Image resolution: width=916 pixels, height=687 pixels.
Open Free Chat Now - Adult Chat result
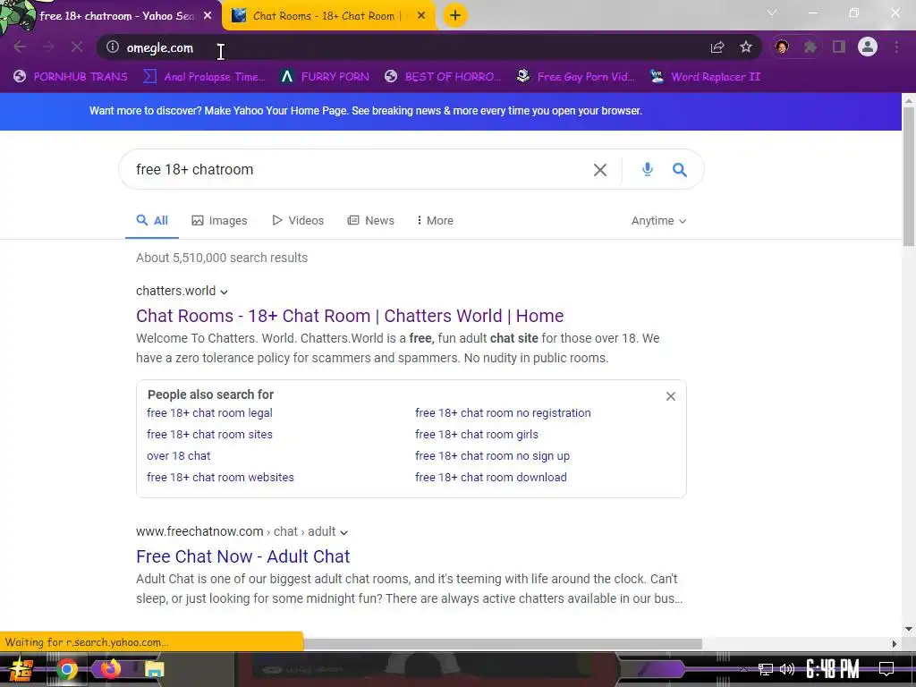click(243, 556)
